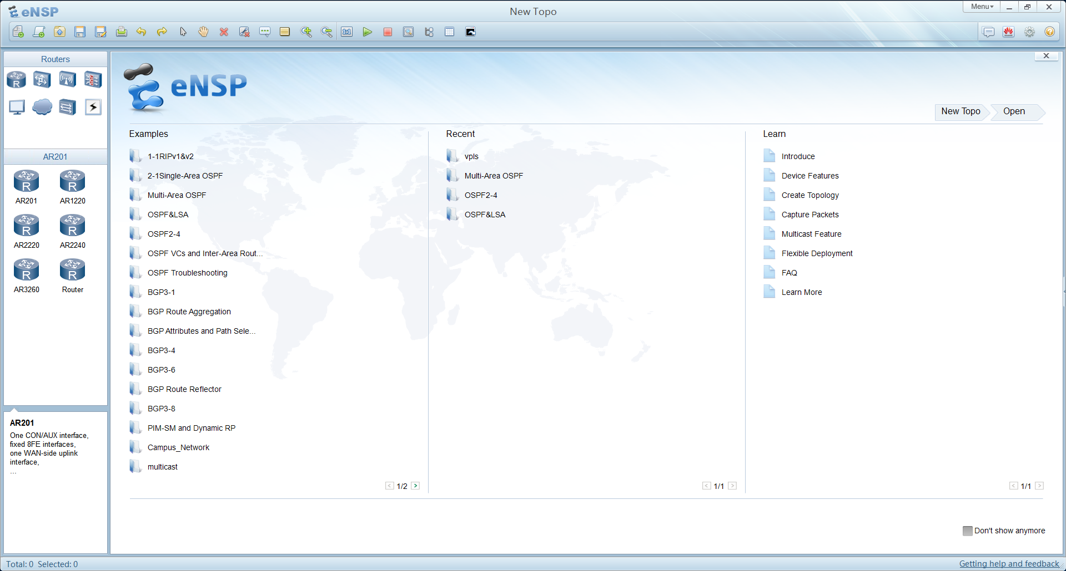Click the Show all interfaces tree icon
The width and height of the screenshot is (1066, 571).
click(x=429, y=32)
